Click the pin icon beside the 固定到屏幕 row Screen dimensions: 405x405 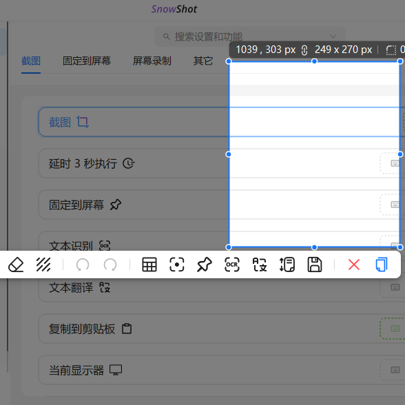(x=116, y=205)
